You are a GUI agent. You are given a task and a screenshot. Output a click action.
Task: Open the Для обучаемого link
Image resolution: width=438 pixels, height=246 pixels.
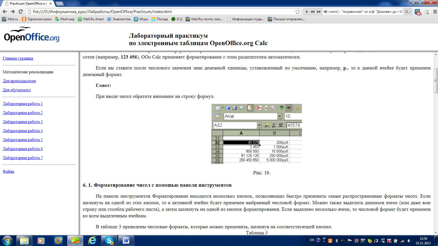pyautogui.click(x=17, y=90)
